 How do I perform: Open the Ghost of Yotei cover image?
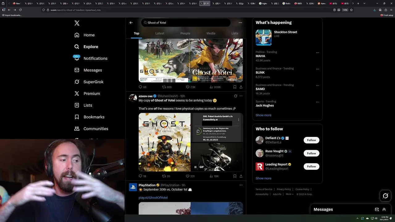(164, 142)
